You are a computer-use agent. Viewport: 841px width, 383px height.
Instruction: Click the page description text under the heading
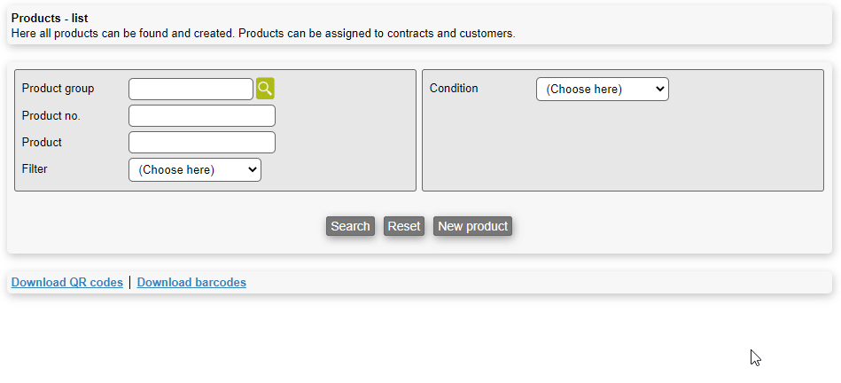click(262, 34)
